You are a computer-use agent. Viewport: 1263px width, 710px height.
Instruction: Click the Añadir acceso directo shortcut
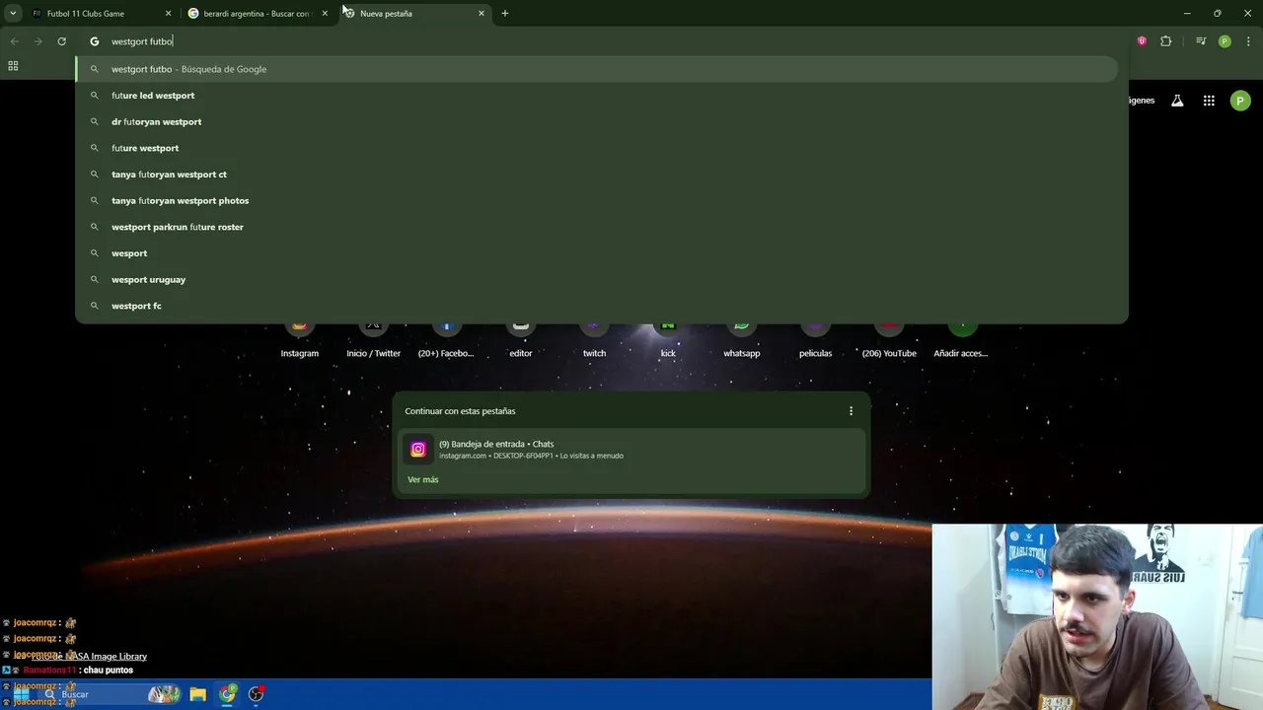pyautogui.click(x=962, y=340)
